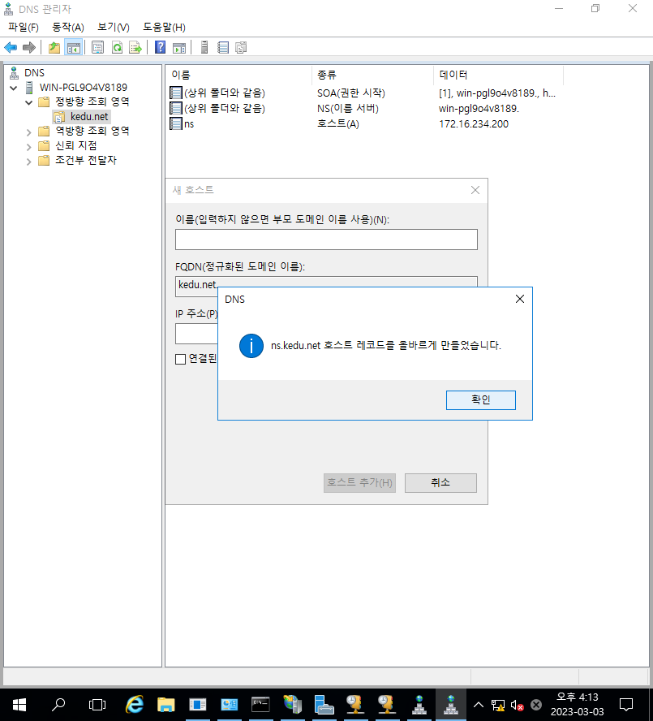
Task: Click the host name input field
Action: tap(326, 240)
